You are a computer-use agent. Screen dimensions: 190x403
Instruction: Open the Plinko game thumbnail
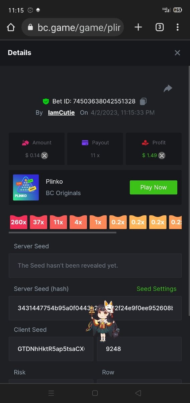point(26,187)
